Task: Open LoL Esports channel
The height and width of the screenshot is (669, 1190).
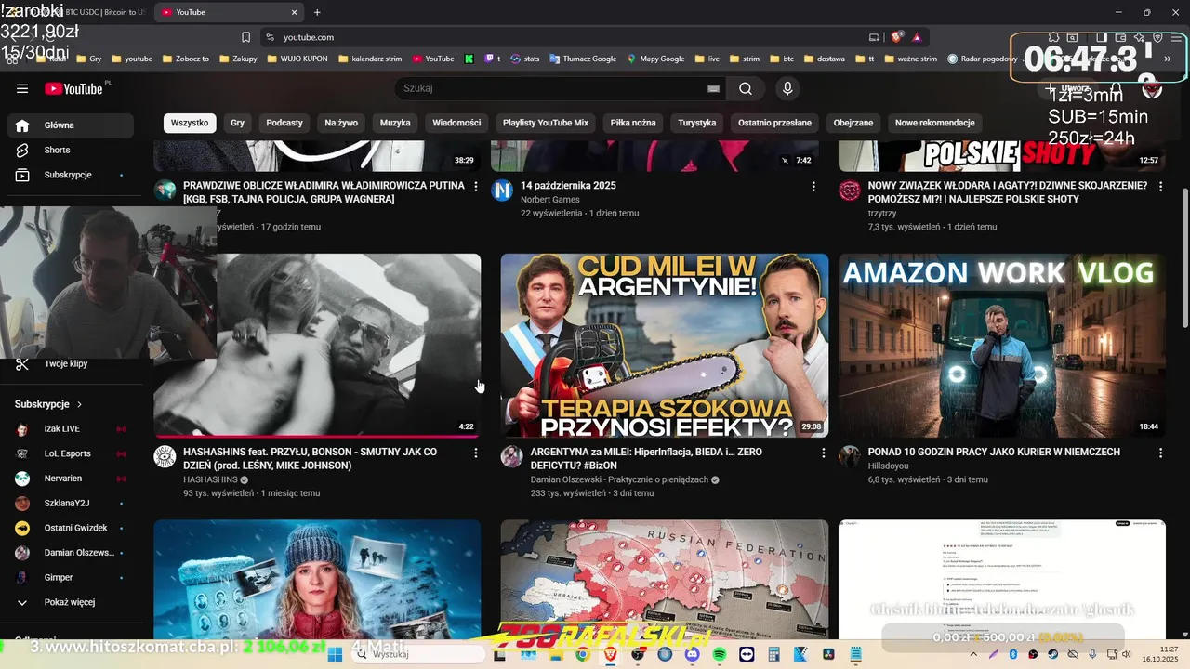Action: pos(71,453)
